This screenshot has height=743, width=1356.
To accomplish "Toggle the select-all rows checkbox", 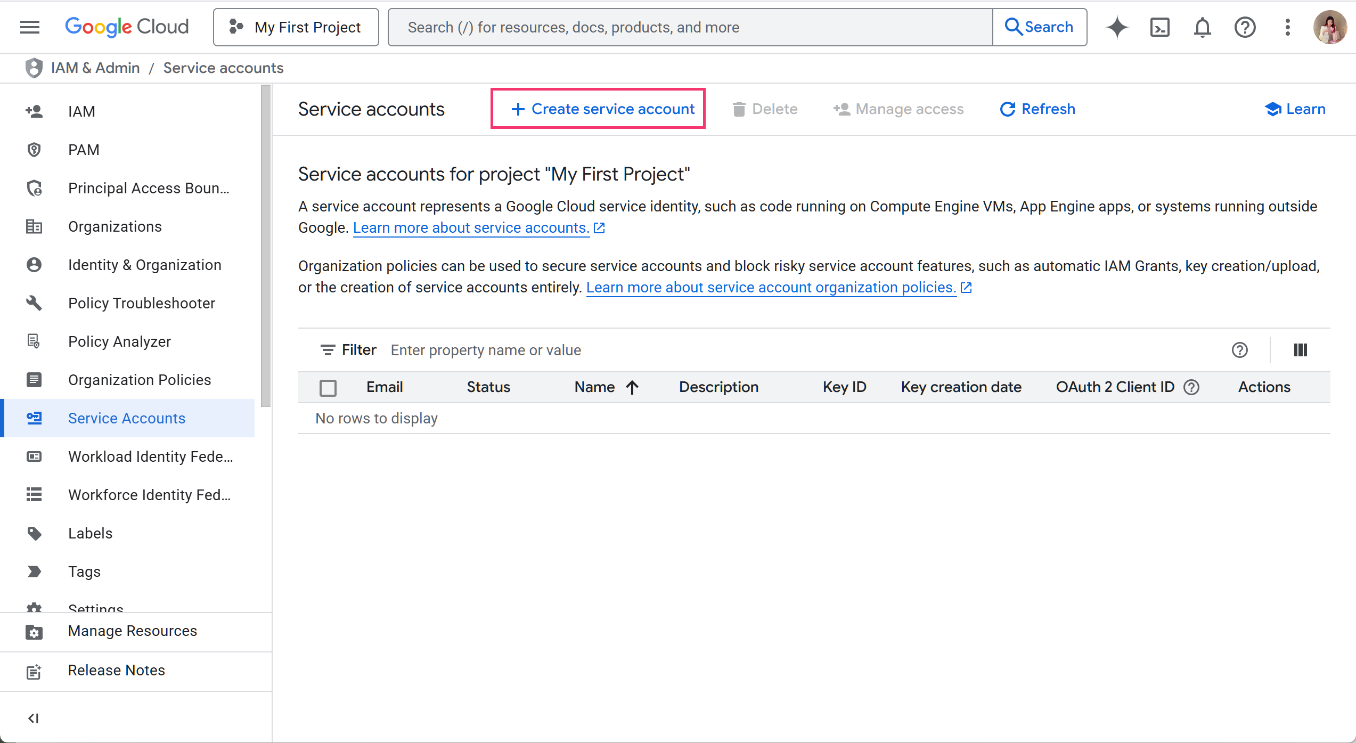I will click(328, 388).
